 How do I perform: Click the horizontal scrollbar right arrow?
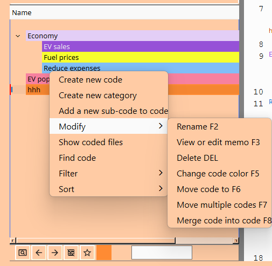pyautogui.click(x=236, y=241)
